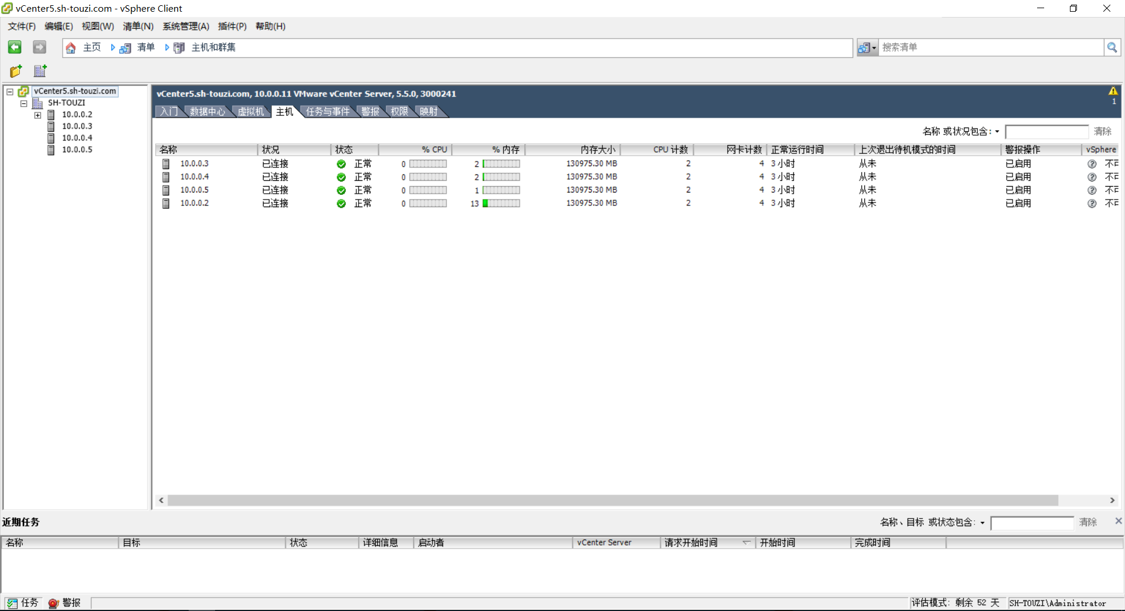Click the green back navigation arrow
The image size is (1125, 611).
pyautogui.click(x=15, y=47)
